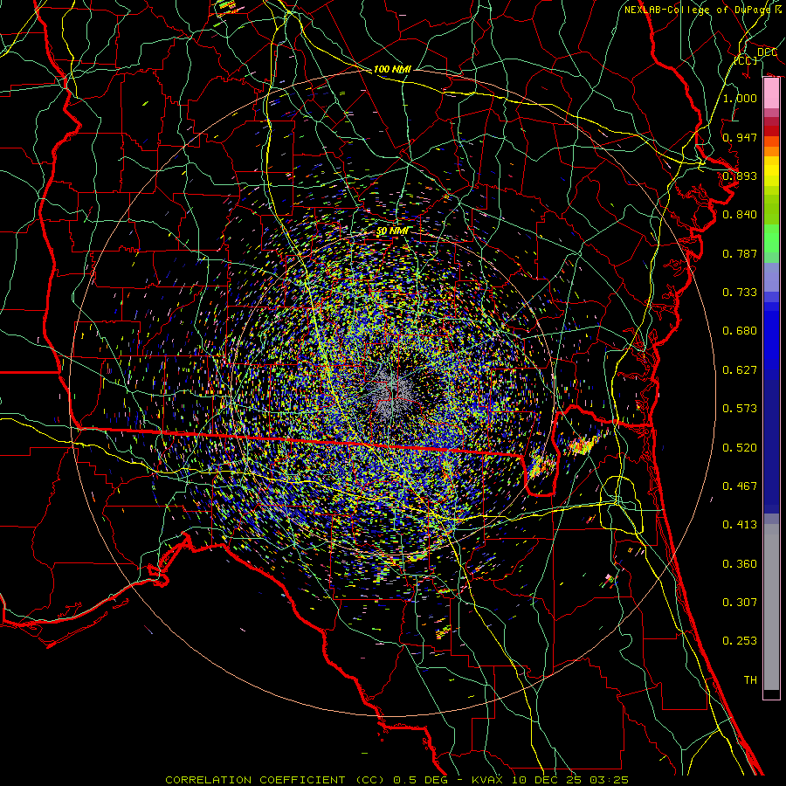The width and height of the screenshot is (786, 786).
Task: Click the [CC] label above color scale
Action: 746,60
